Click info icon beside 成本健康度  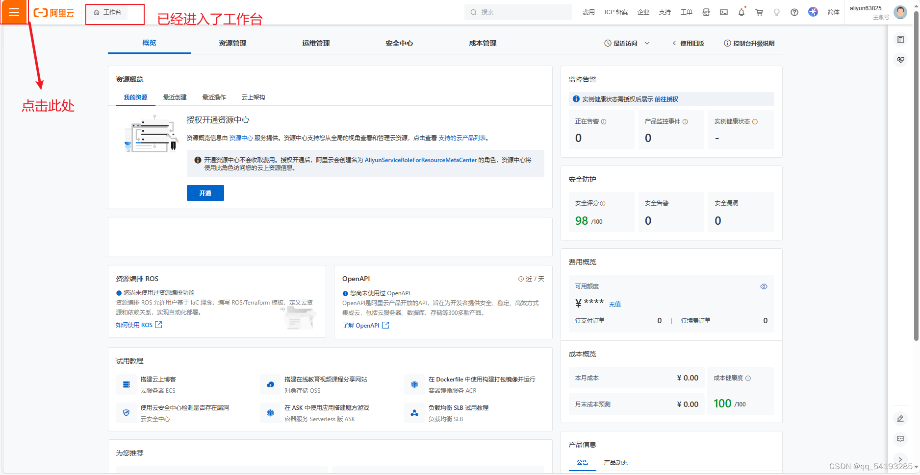tap(748, 379)
